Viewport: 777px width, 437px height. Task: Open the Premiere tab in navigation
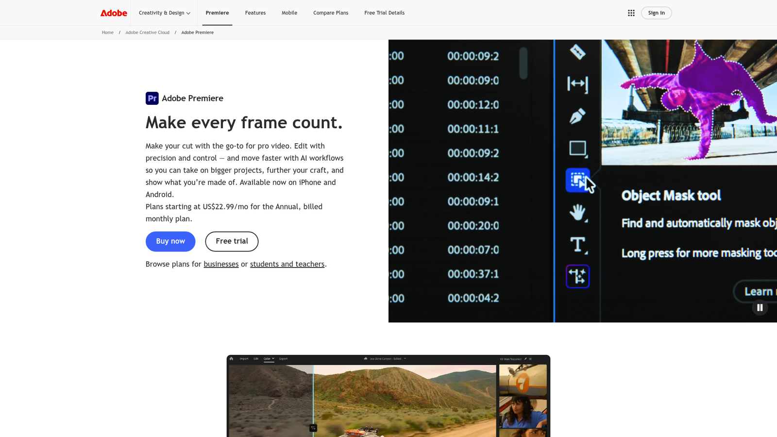pyautogui.click(x=217, y=13)
